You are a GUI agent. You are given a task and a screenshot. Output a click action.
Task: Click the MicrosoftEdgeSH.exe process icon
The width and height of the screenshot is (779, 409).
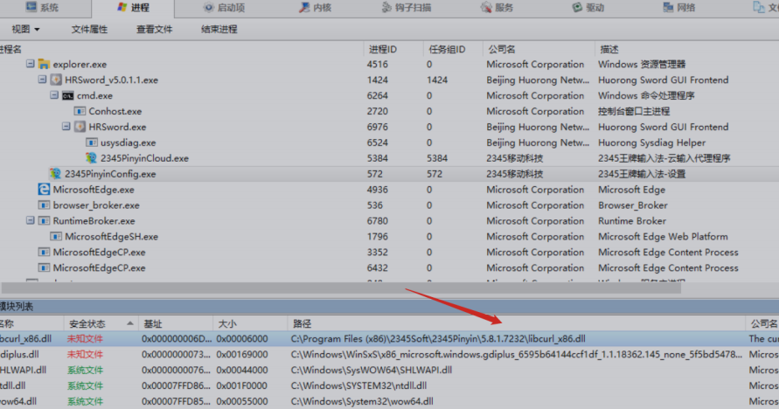(56, 236)
